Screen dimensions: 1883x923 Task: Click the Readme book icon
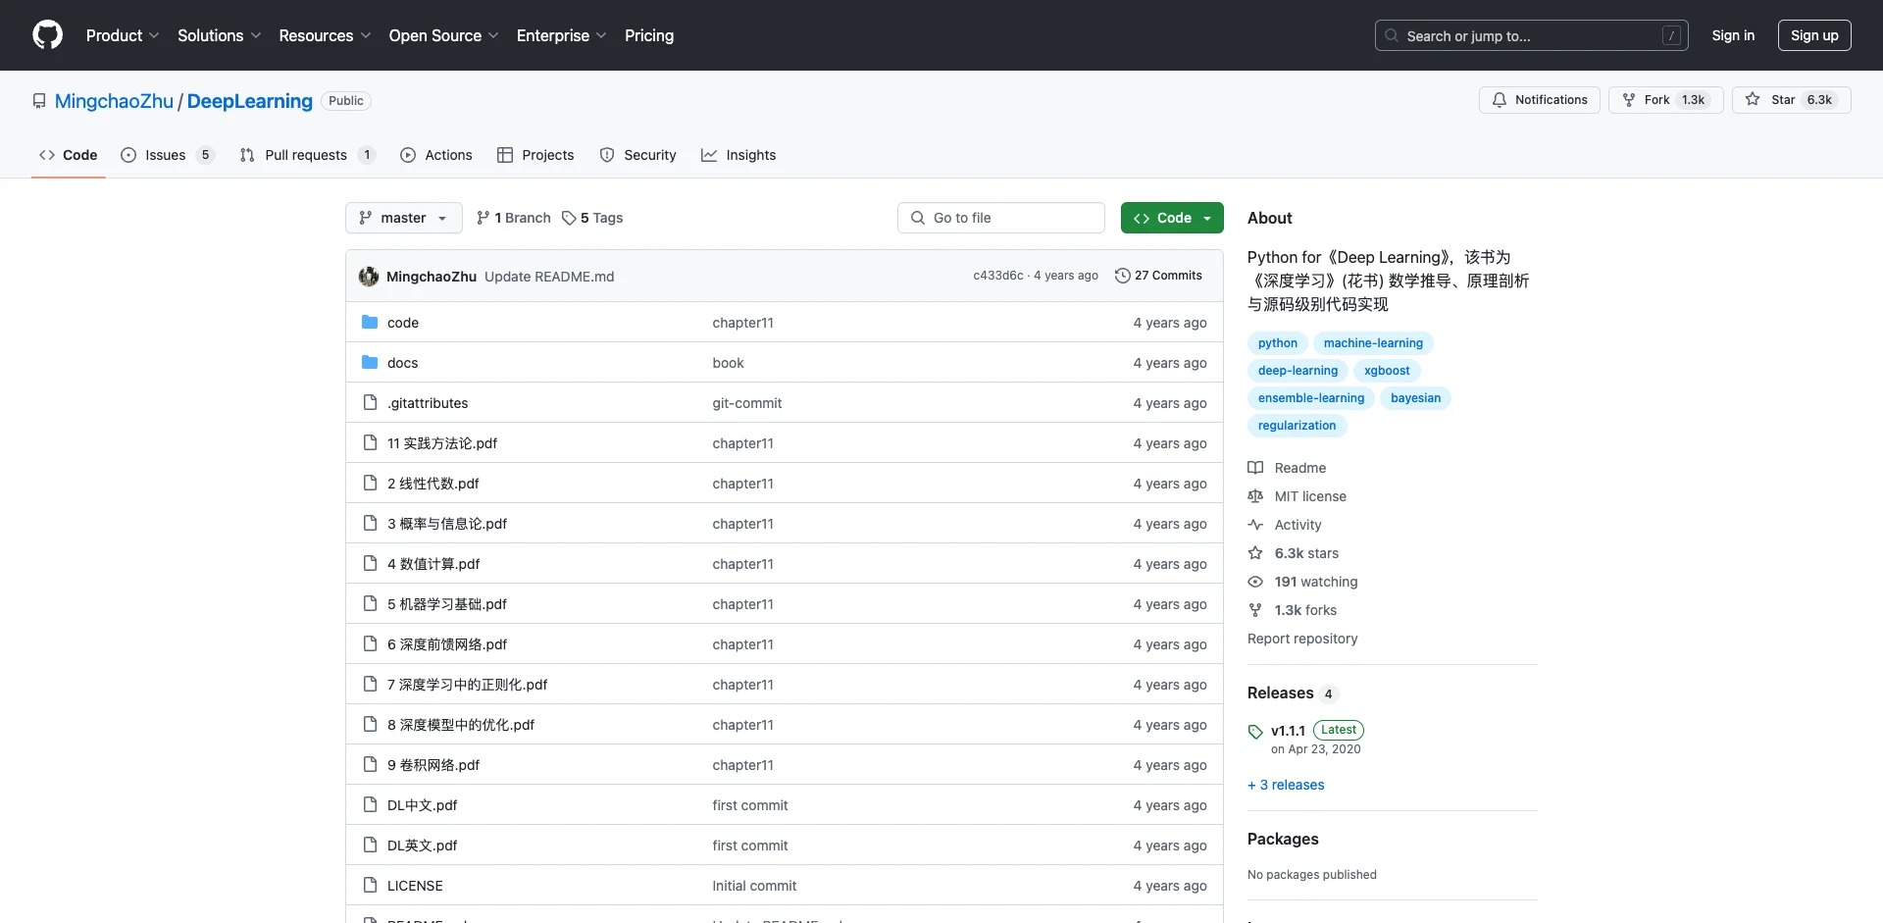coord(1255,468)
